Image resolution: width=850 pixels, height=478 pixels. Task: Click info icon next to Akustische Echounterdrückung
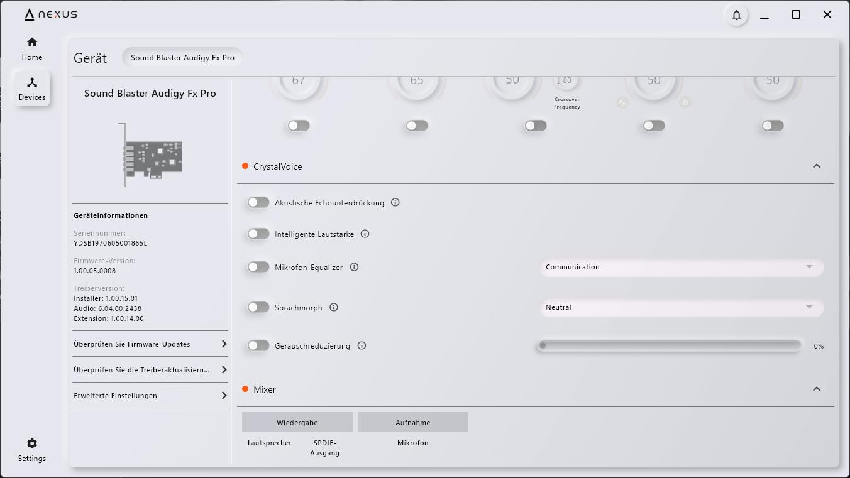pos(395,203)
